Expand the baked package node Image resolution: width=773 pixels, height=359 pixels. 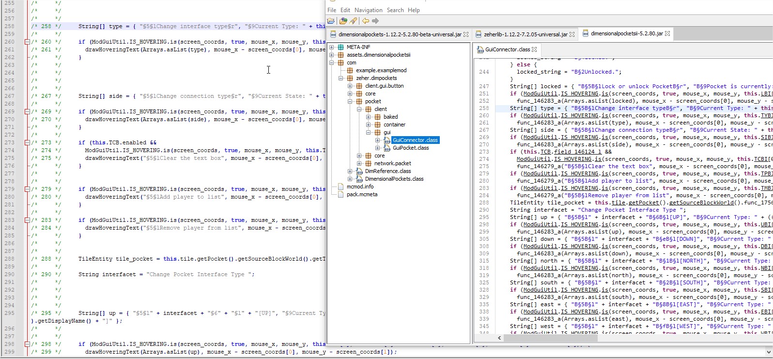[369, 117]
